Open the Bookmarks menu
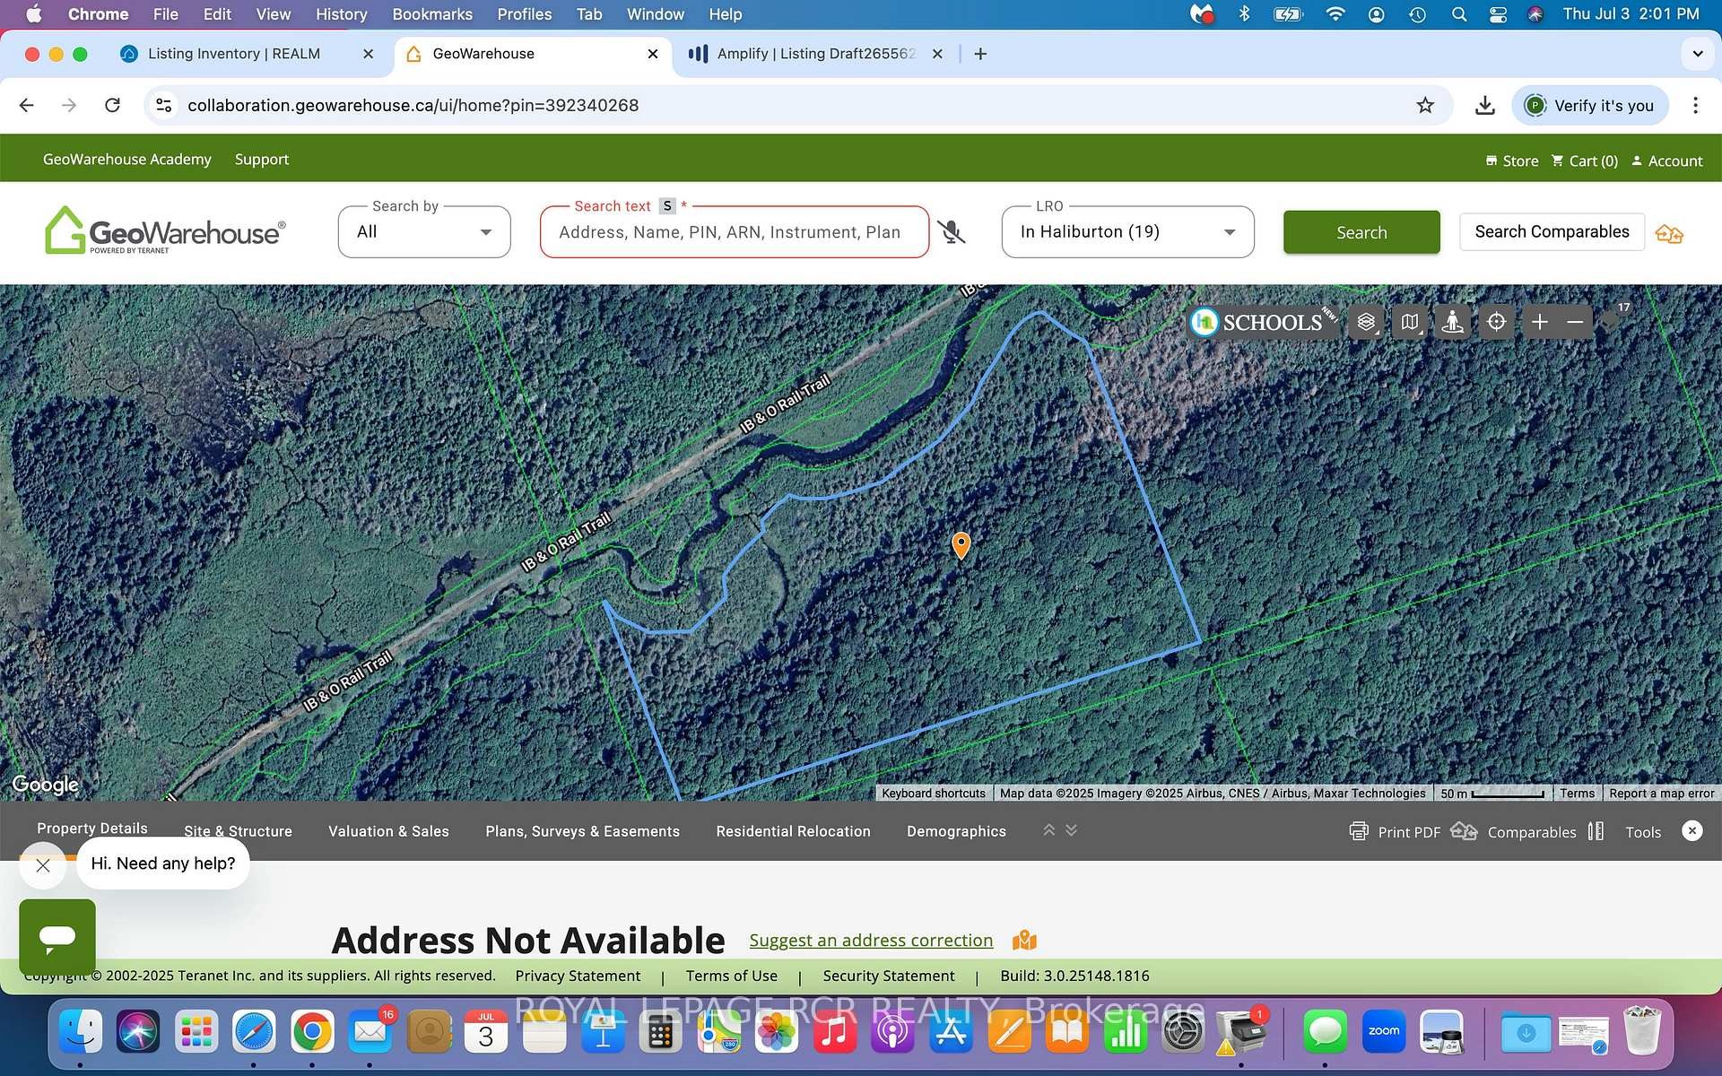Screen dimensions: 1722x1076 click(431, 14)
